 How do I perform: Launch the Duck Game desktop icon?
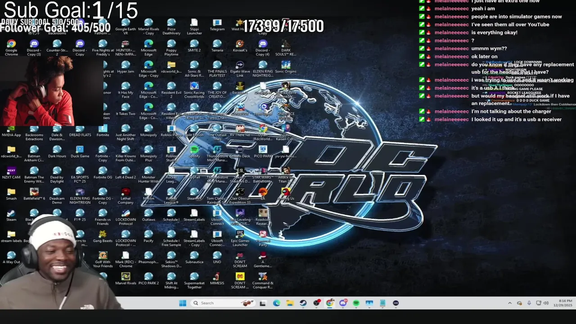coord(80,152)
